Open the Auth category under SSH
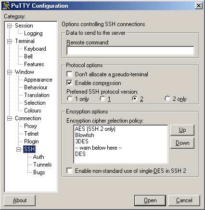205x210 pixels. pos(38,157)
